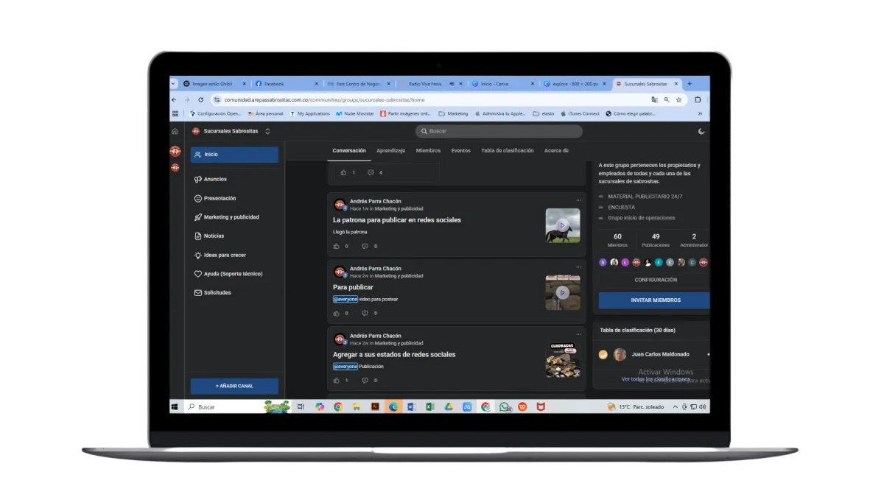Go to community home via house icon
Screen dimensions: 884x497
(175, 132)
